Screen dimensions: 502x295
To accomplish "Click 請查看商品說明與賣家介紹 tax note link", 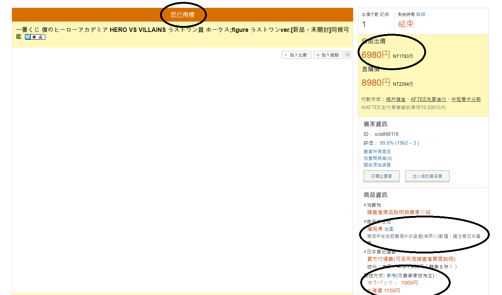I will (399, 212).
